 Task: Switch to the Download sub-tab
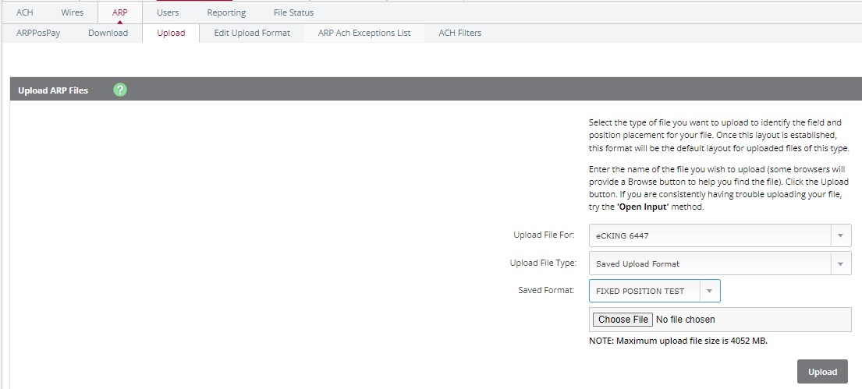click(108, 33)
